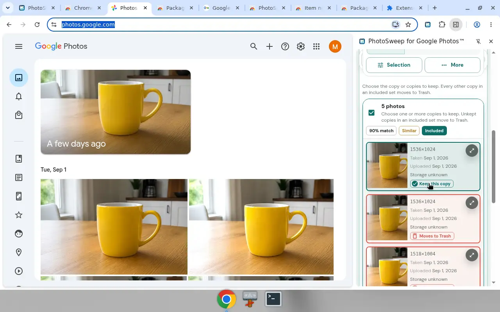Viewport: 500px width, 312px height.
Task: Open the More options button in PhotoSweep
Action: tap(452, 65)
